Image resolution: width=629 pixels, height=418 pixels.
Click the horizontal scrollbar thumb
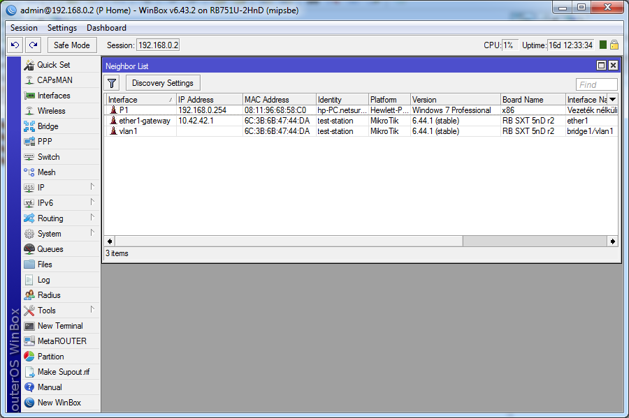click(289, 241)
